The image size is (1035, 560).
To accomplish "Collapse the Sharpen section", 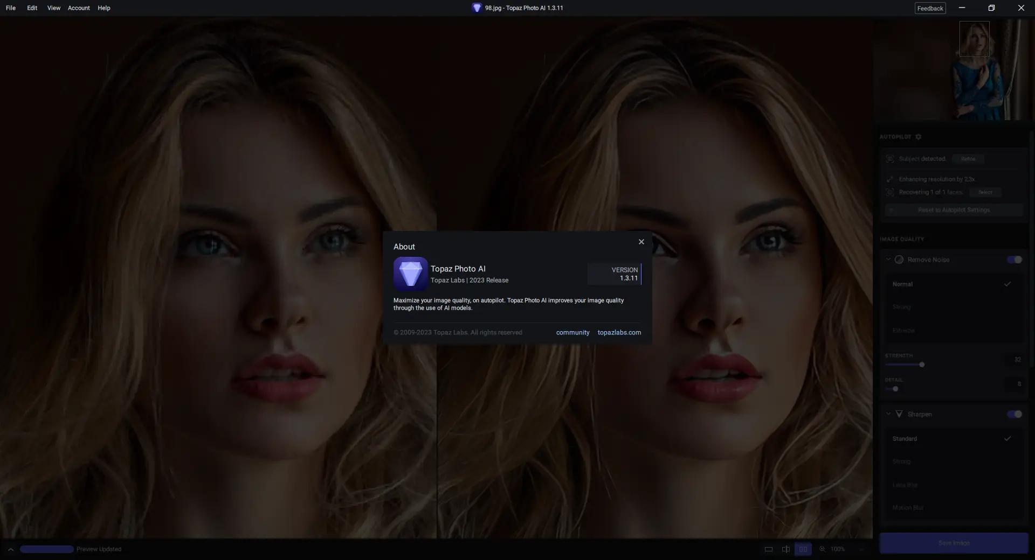I will (x=888, y=414).
